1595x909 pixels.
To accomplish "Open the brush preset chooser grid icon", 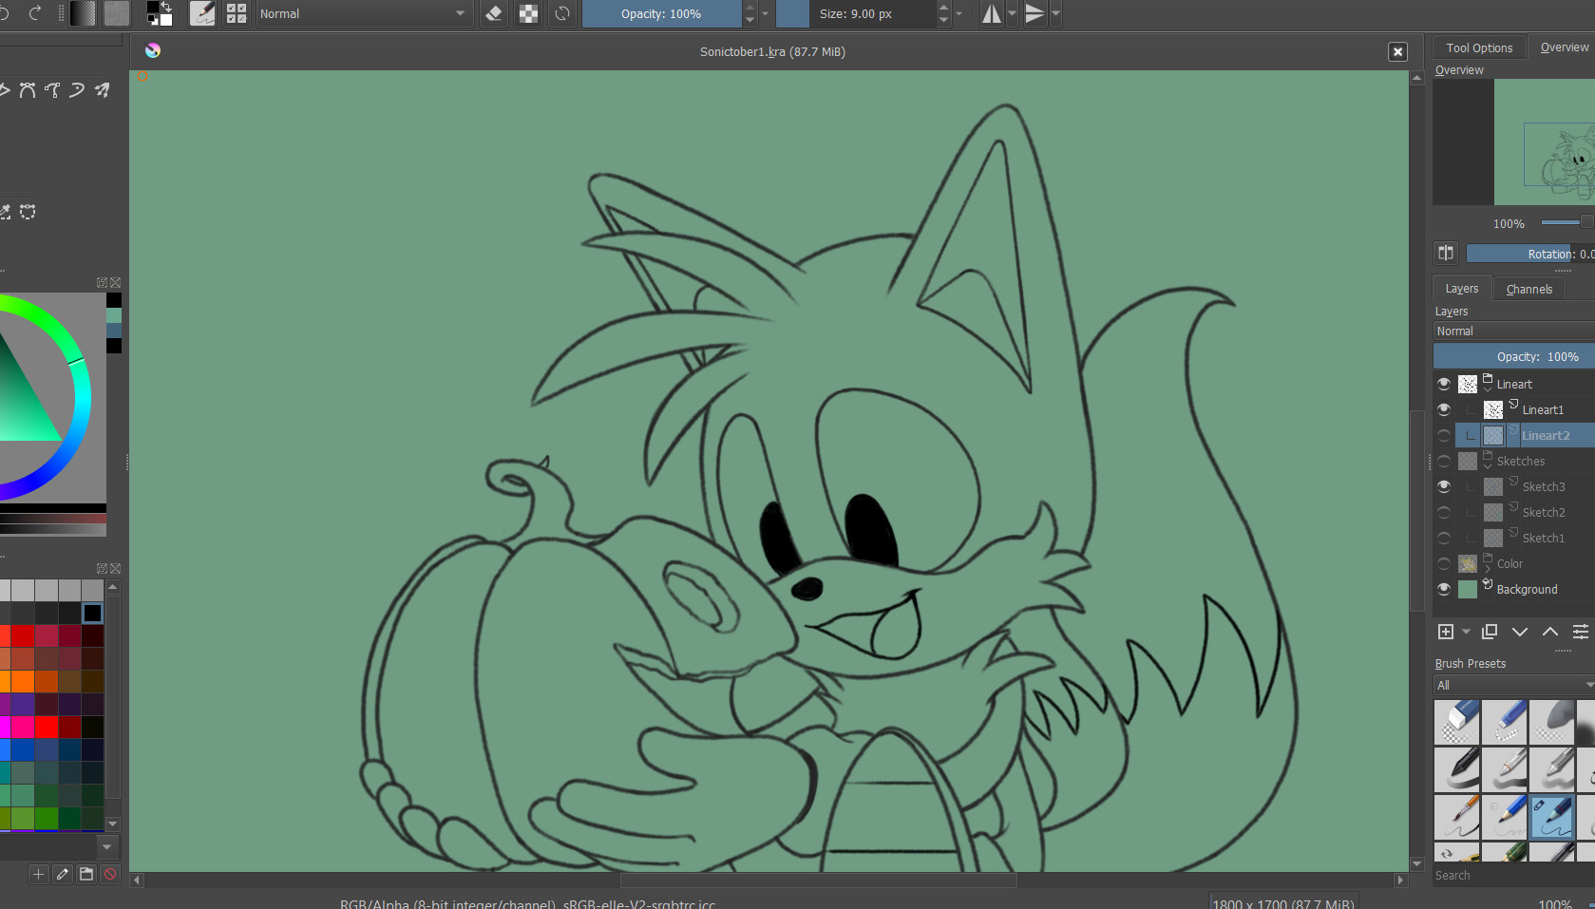I will 237,13.
